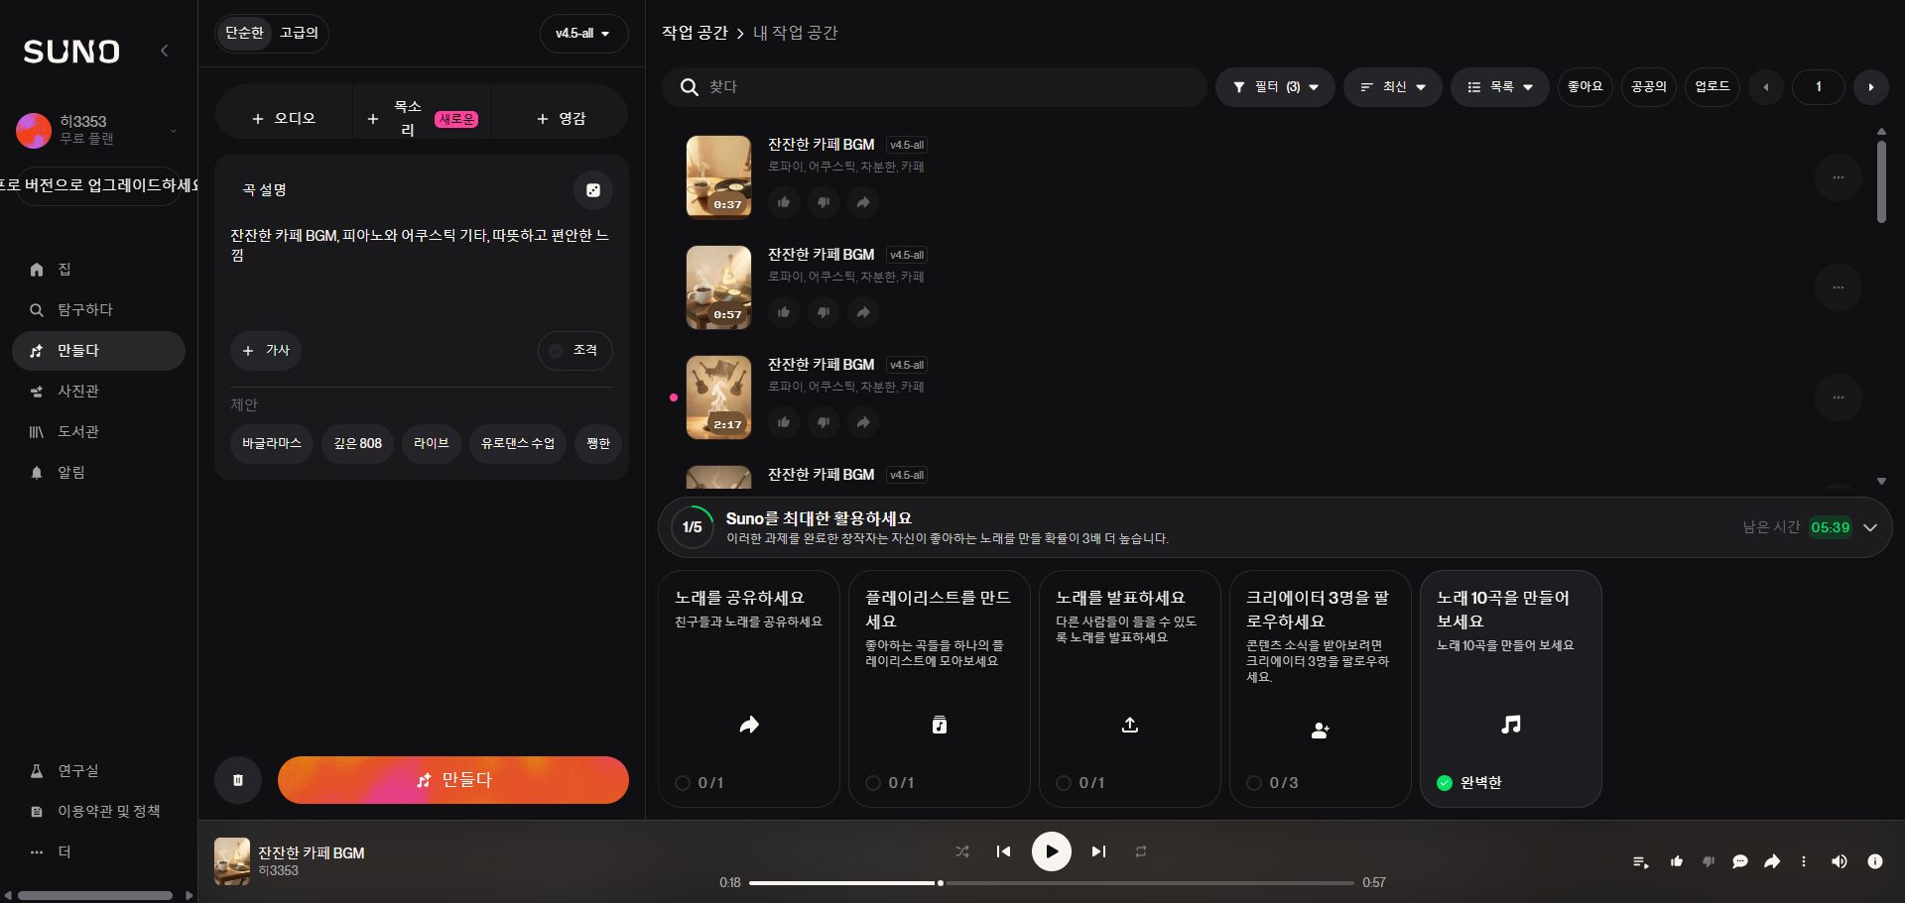Open the v4.5-all model dropdown
This screenshot has height=903, width=1905.
(583, 34)
